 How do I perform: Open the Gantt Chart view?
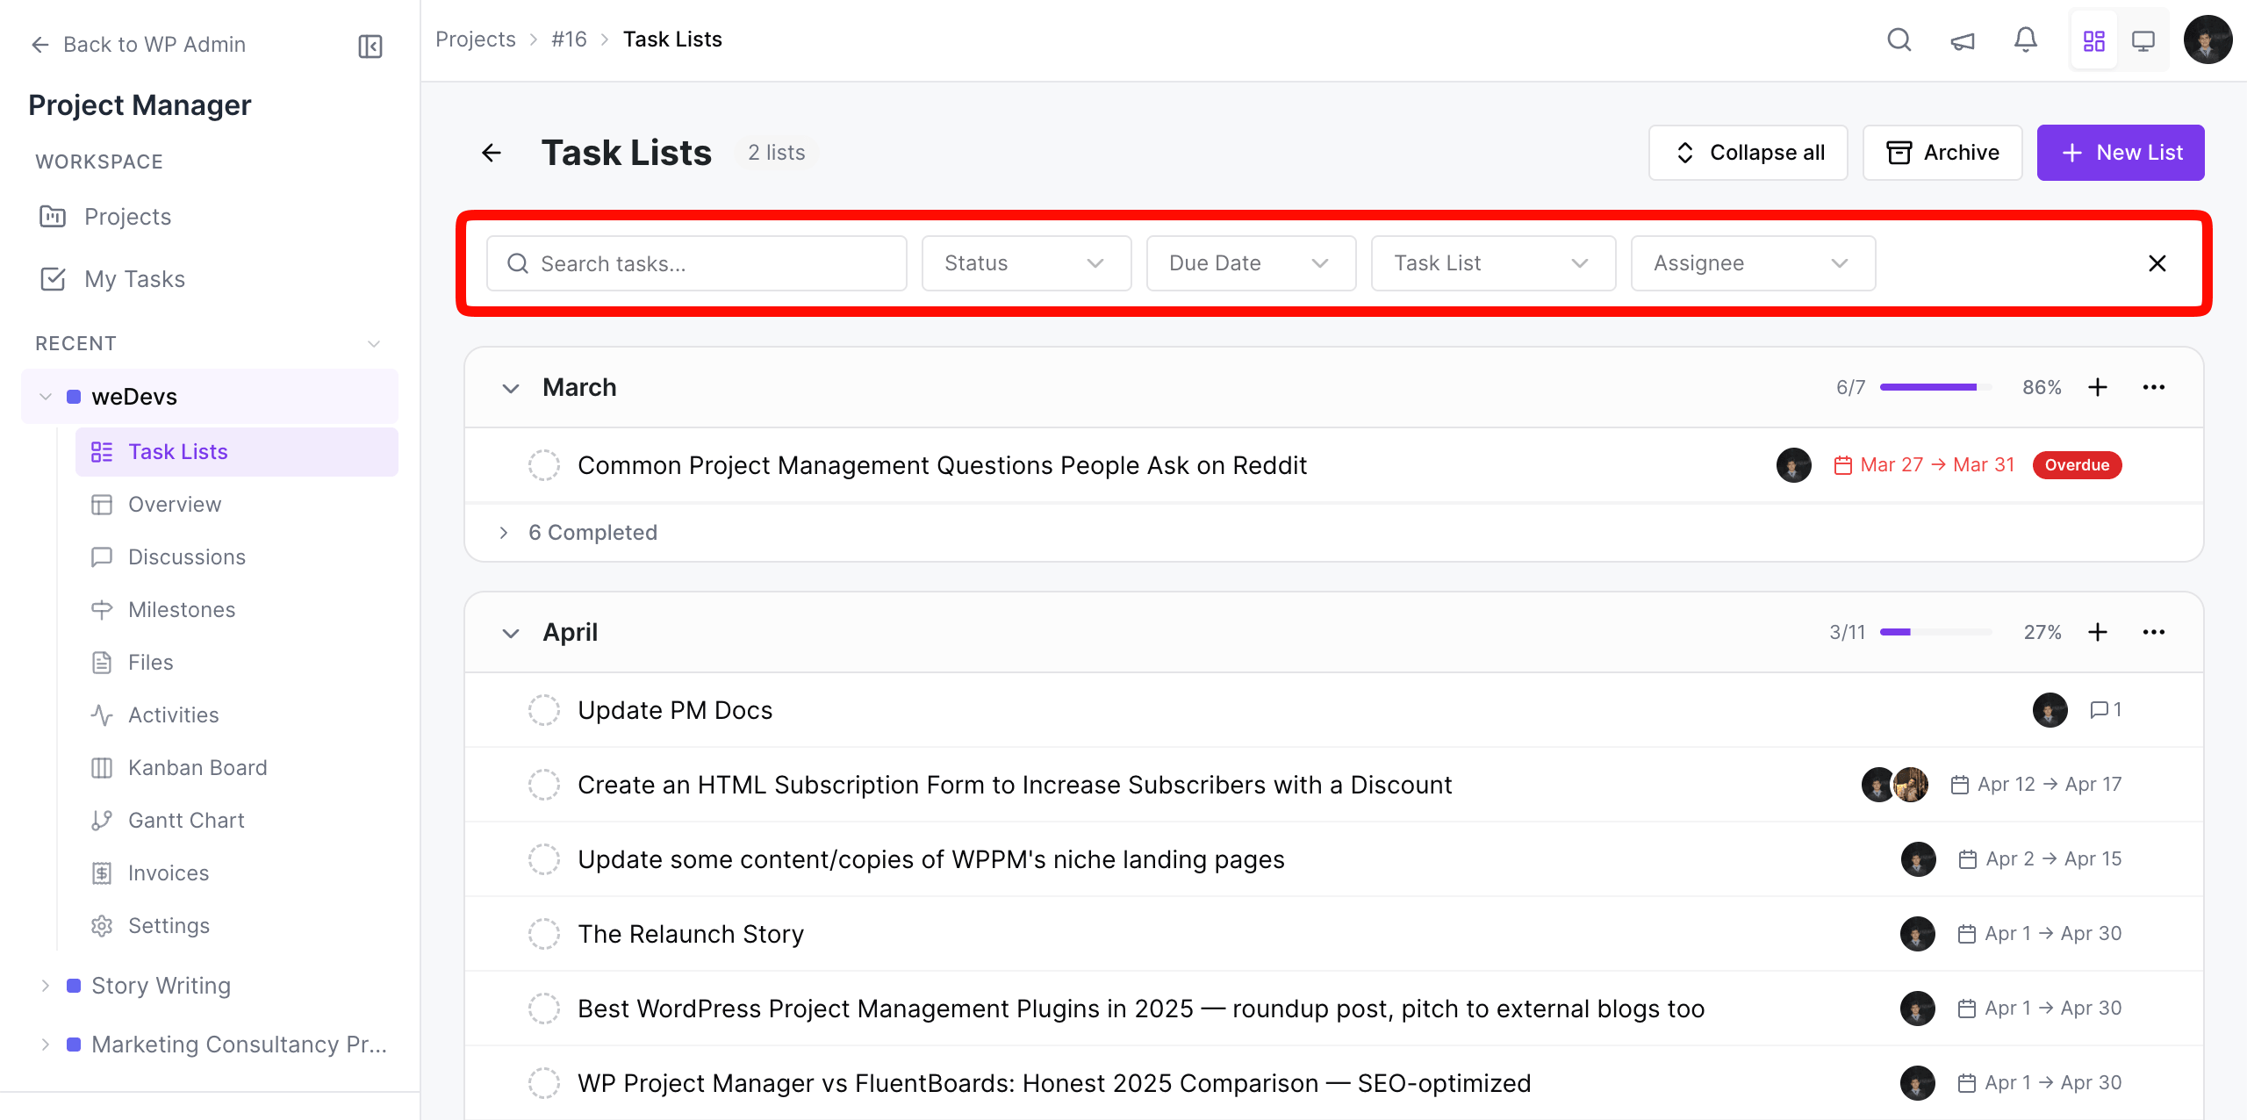tap(186, 820)
